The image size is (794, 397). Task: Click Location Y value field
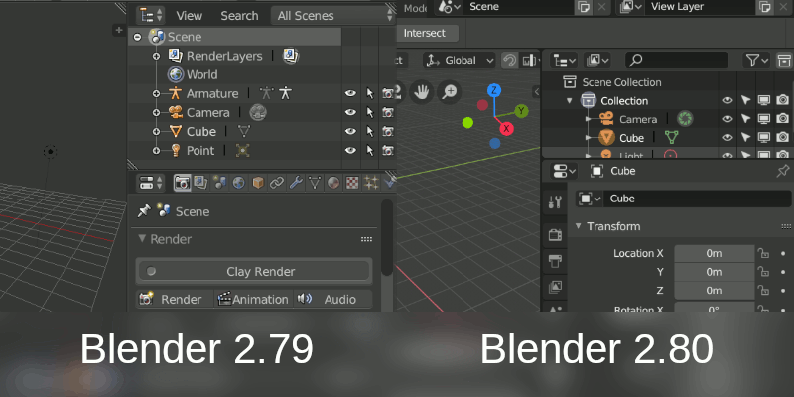pyautogui.click(x=714, y=272)
